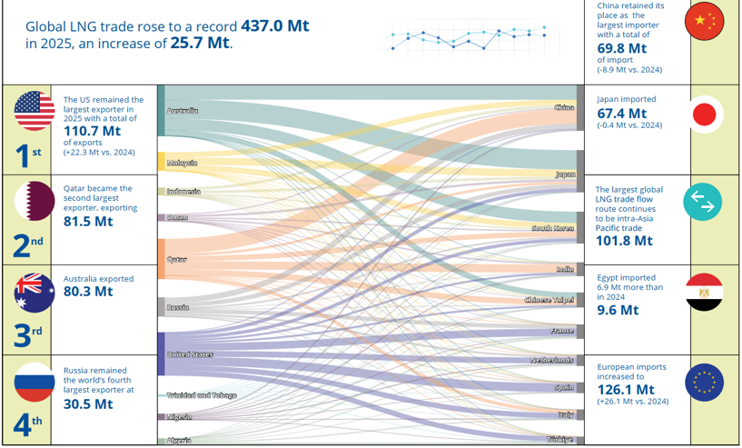Click the China flag icon
Image resolution: width=742 pixels, height=448 pixels.
pyautogui.click(x=704, y=21)
